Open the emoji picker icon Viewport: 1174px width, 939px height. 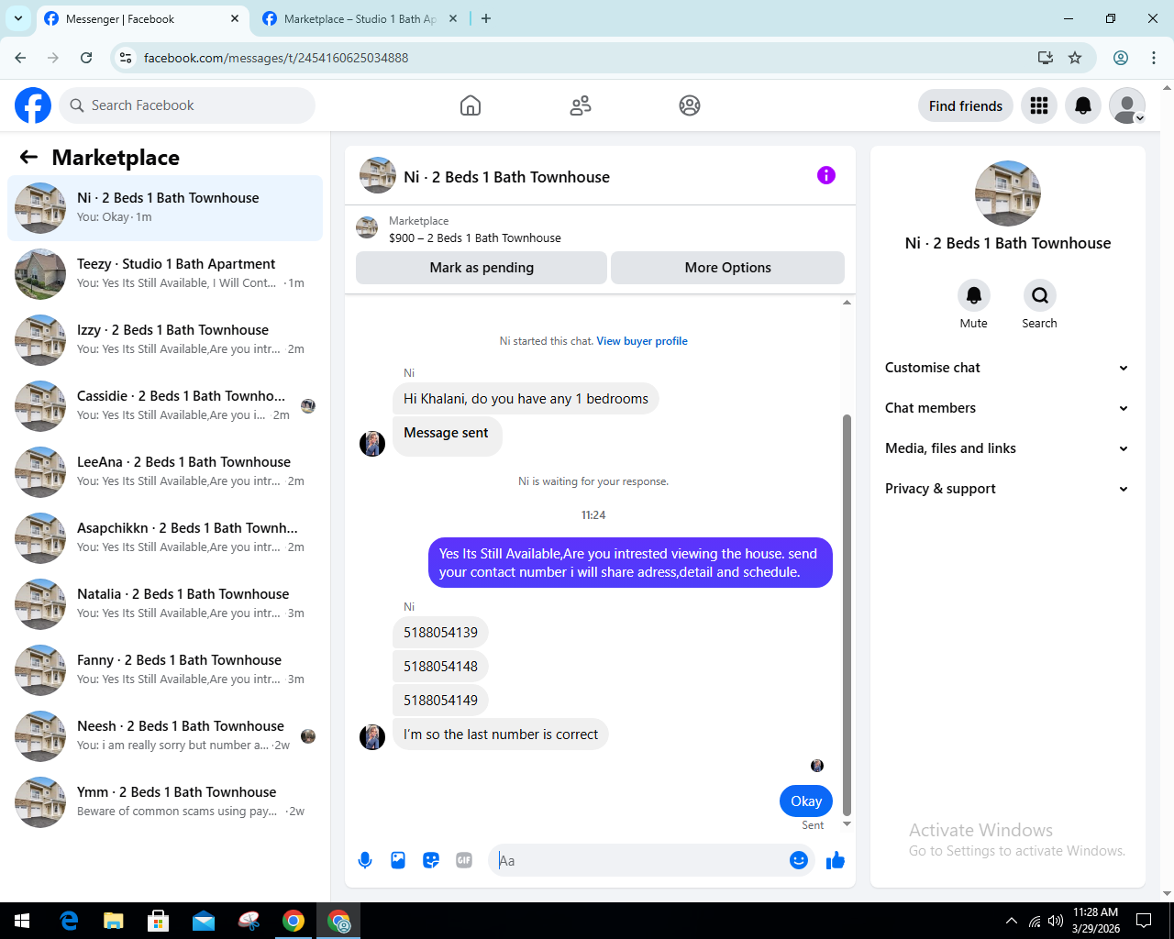click(x=799, y=860)
